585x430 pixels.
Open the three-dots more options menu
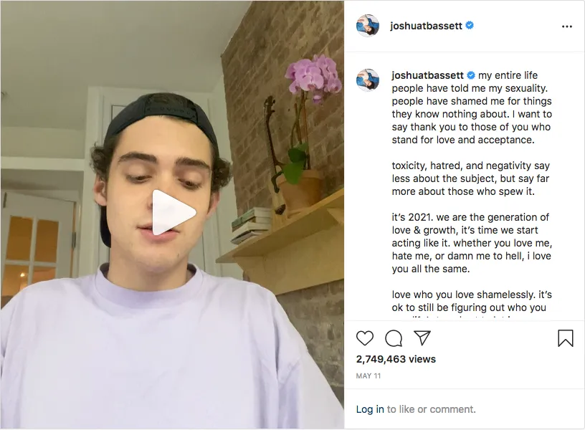(x=566, y=27)
